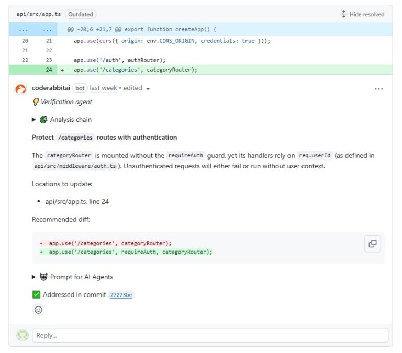The height and width of the screenshot is (353, 402).
Task: Click the added categoryRouter code line
Action: (136, 70)
